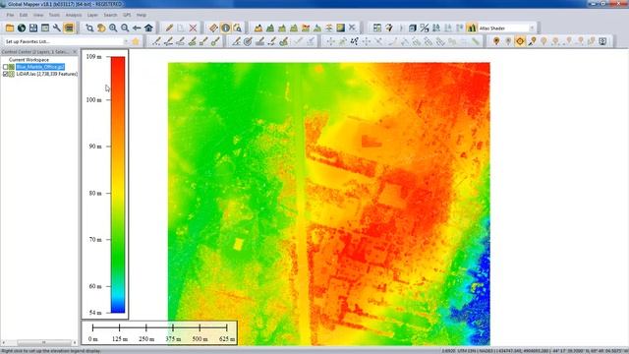Click the highlighted shader bars icon

tap(472, 28)
